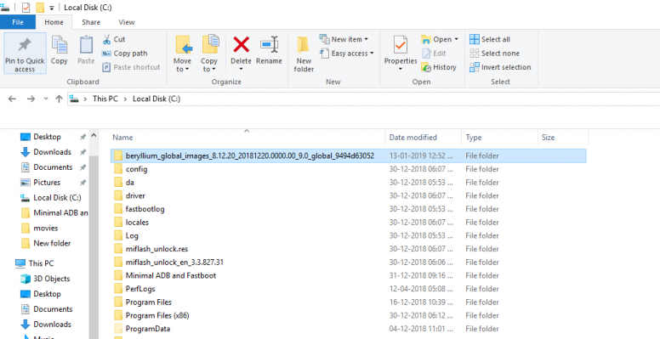This screenshot has height=339, width=660.
Task: Switch to the Home ribbon tab
Action: pyautogui.click(x=54, y=22)
